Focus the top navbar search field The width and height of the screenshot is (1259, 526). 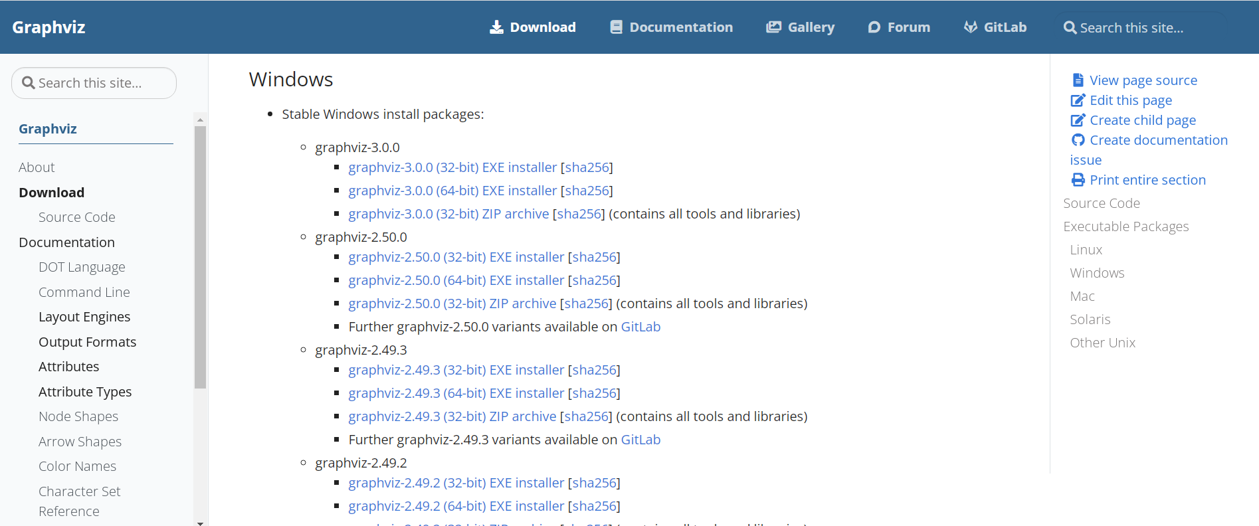click(x=1140, y=28)
